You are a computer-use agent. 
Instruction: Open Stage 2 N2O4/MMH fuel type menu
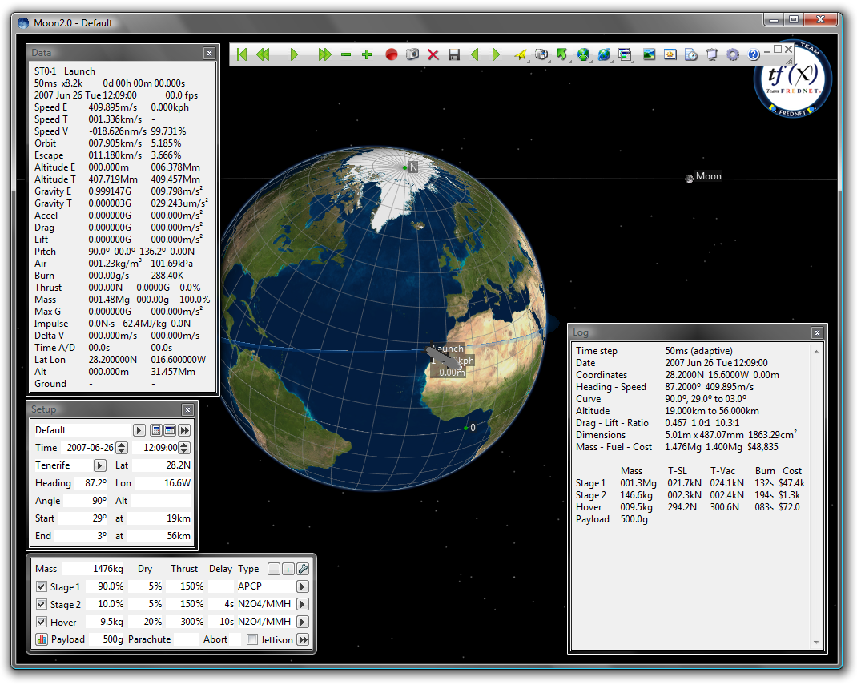coord(302,604)
